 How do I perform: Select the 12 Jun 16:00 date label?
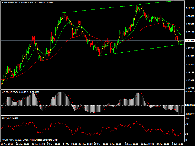coord(132,144)
